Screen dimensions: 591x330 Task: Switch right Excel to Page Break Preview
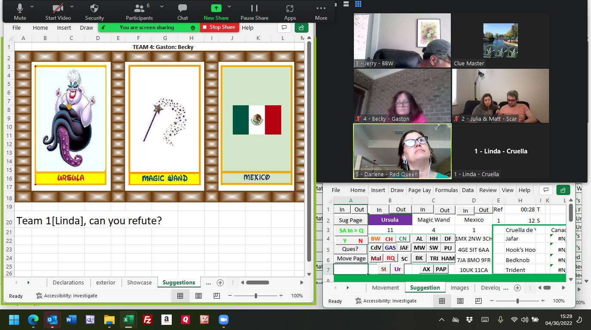tap(478, 301)
